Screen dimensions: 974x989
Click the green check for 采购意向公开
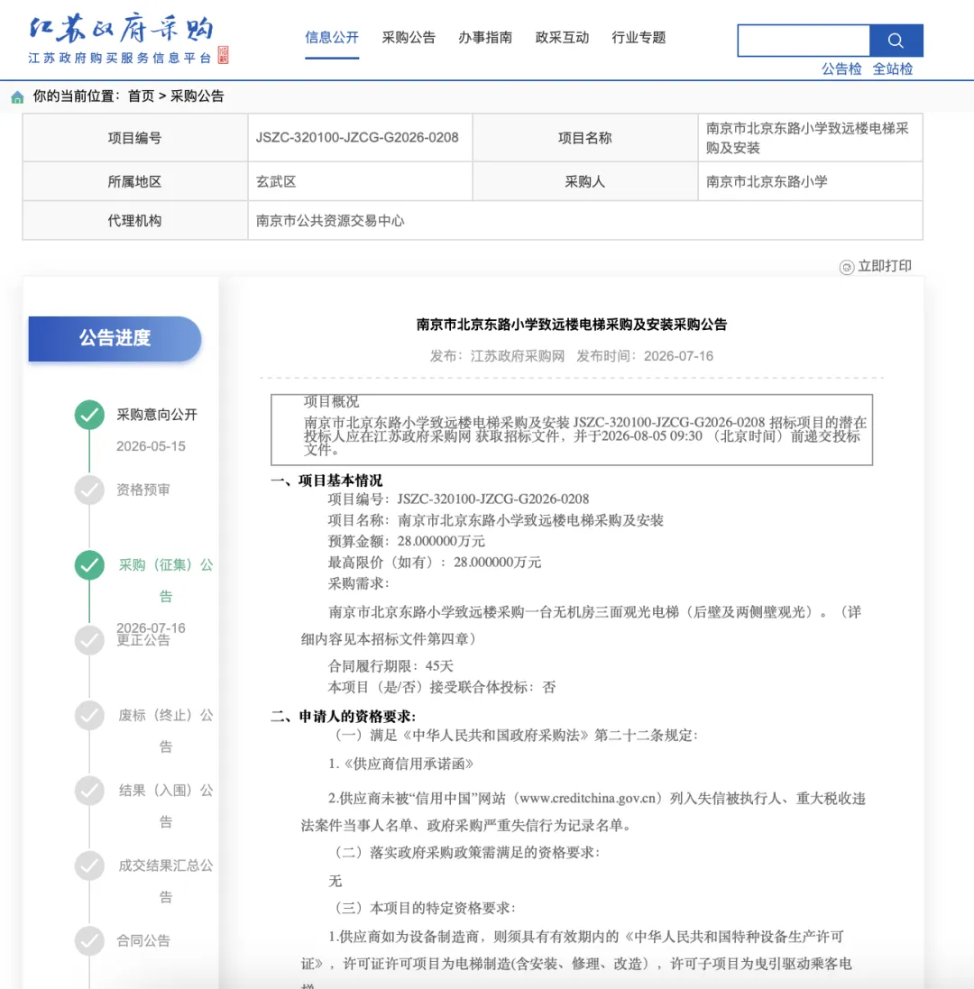click(89, 415)
